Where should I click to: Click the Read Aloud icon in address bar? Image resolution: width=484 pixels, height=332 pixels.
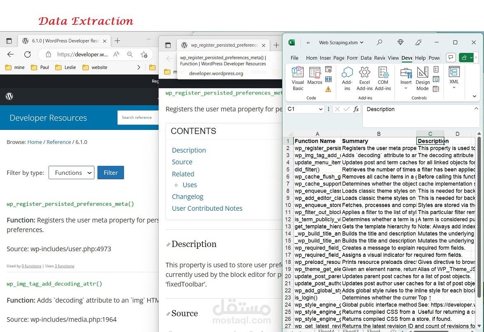pyautogui.click(x=116, y=54)
